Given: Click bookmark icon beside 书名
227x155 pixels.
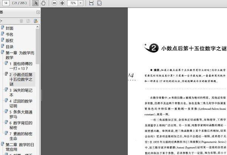Looking at the screenshot, I should click(3, 34).
